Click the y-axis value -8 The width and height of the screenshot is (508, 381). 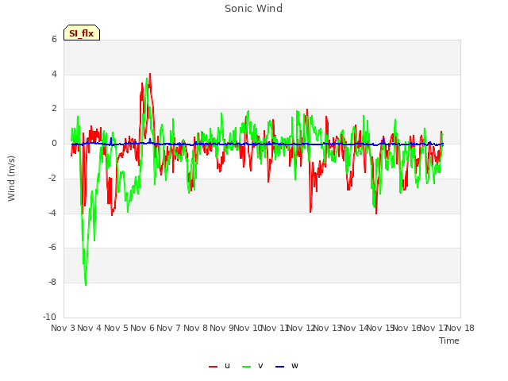[53, 283]
